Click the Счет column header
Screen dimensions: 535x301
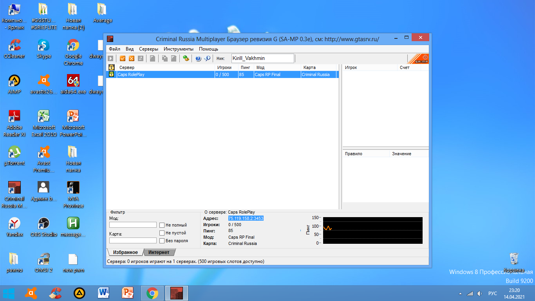coord(409,67)
